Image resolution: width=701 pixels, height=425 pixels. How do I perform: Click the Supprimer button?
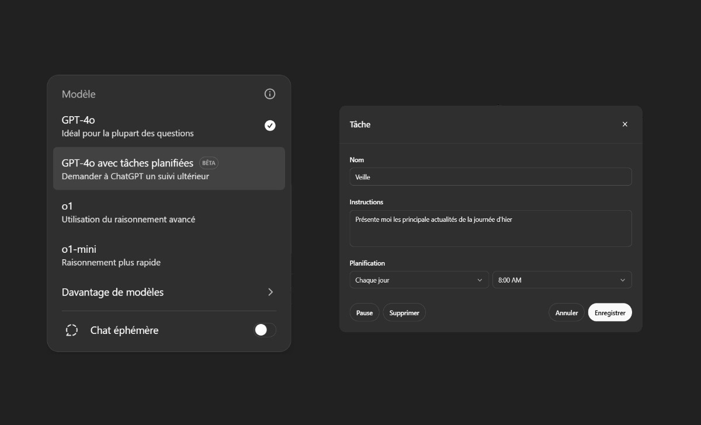coord(404,313)
